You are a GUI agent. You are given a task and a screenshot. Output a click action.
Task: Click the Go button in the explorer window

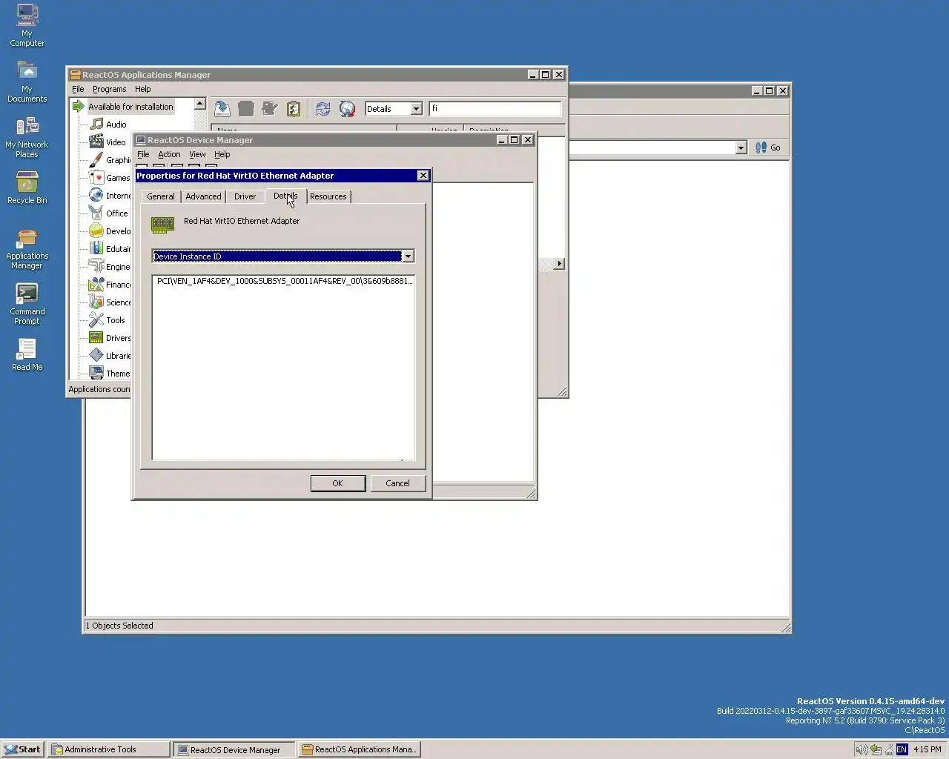768,148
